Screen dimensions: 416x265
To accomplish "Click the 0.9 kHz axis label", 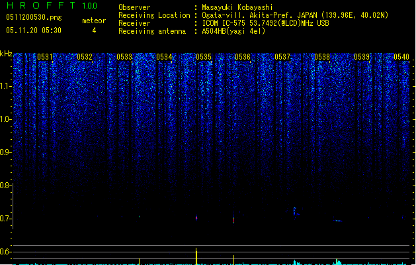I will 5,152.
